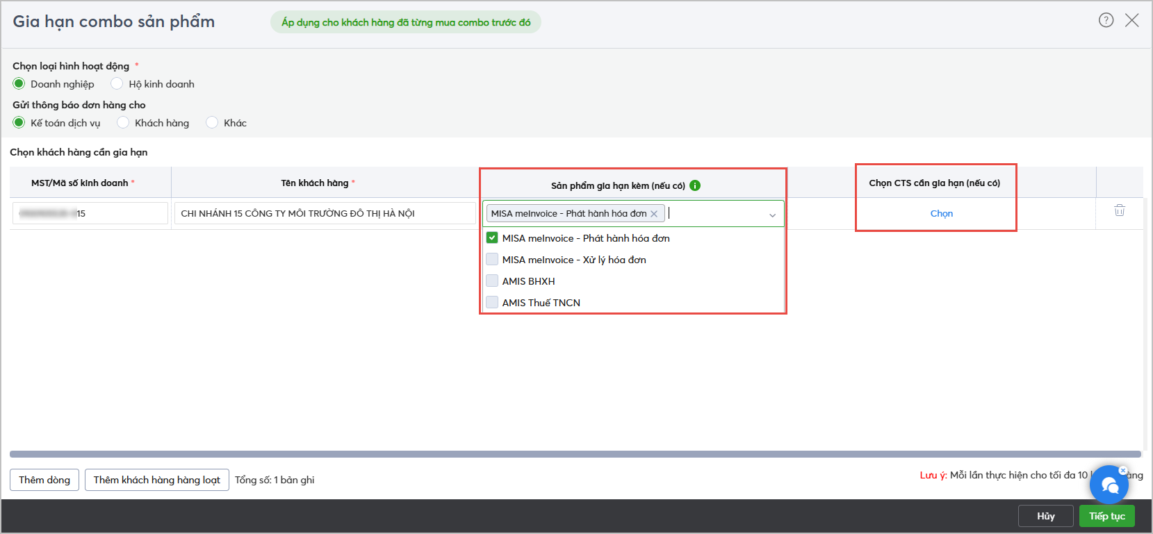Close the Gia hạn combo sản phẩm dialog

pos(1132,20)
